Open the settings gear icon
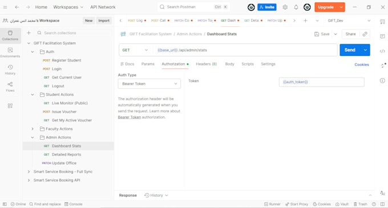388x208 pixels. (x=285, y=7)
